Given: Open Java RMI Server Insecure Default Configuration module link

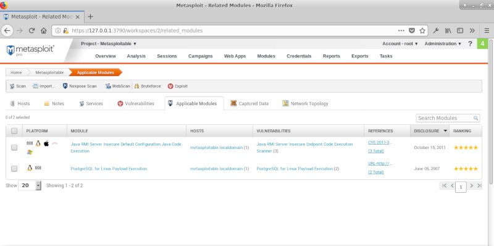Looking at the screenshot, I should point(126,148).
